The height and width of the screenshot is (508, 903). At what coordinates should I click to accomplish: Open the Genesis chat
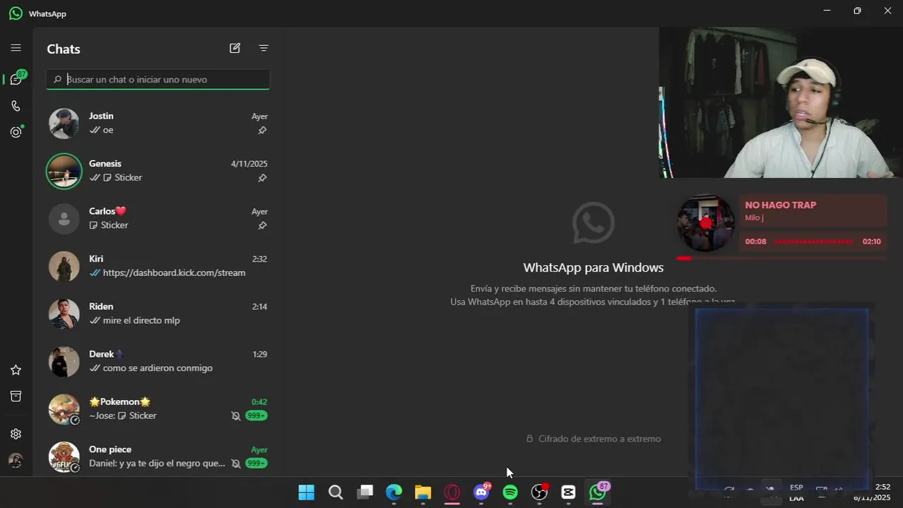point(158,171)
